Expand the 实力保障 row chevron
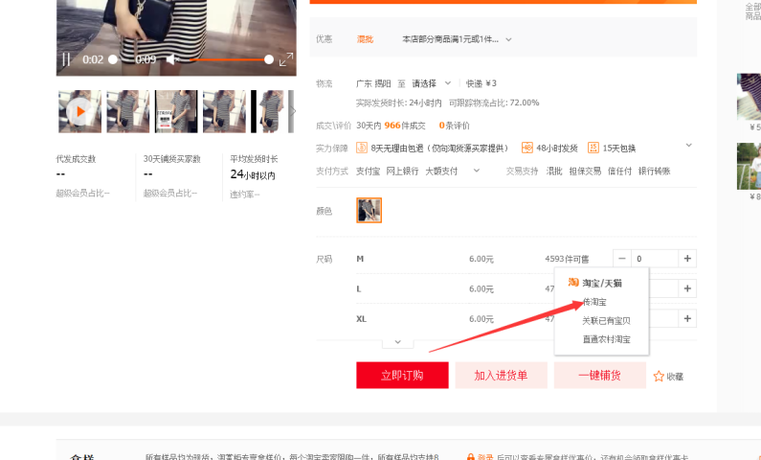Viewport: 761px width, 460px height. coord(688,146)
